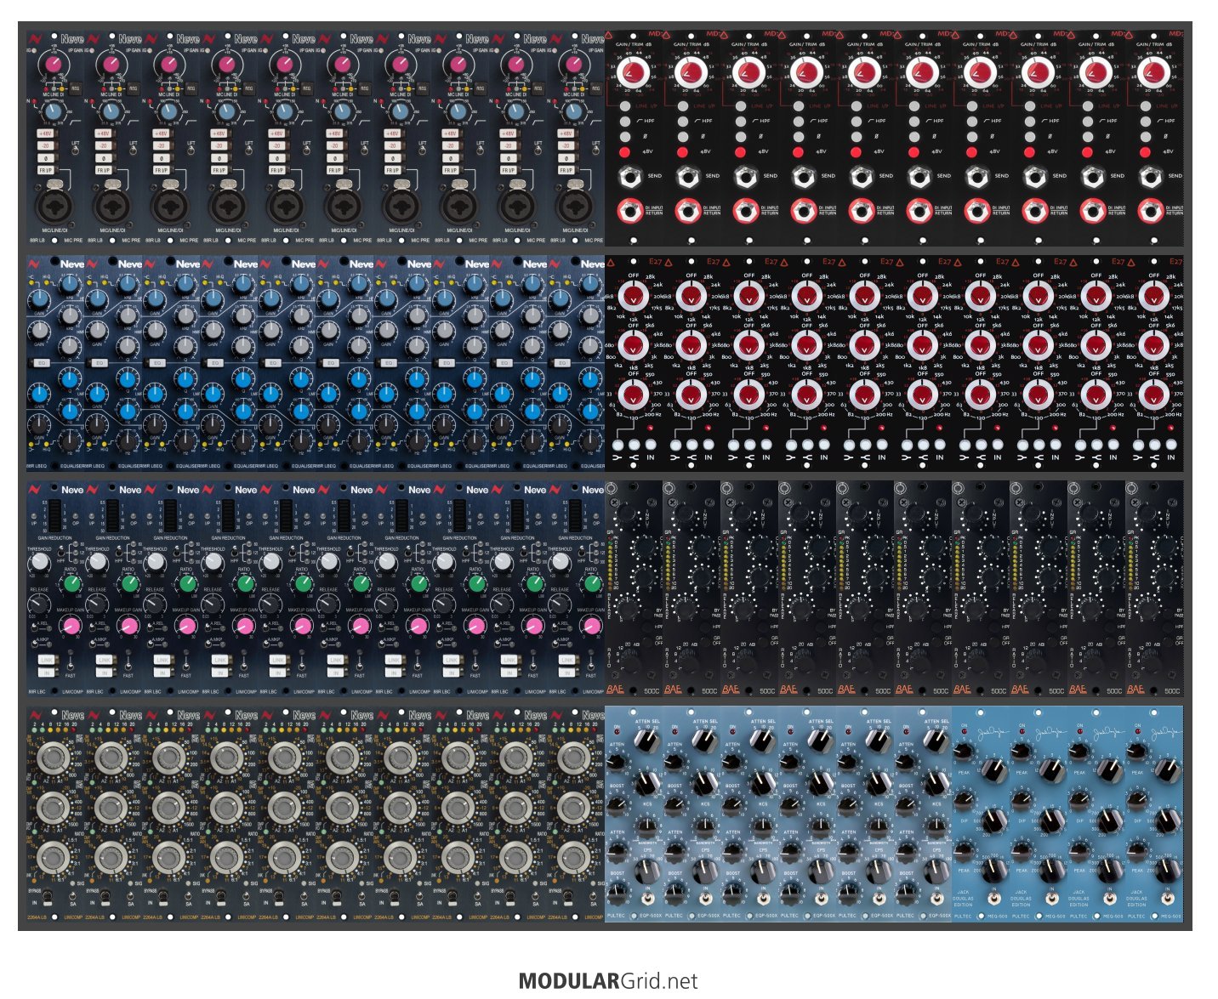Click the DI INPUT jack on the ninth MD preamp
Viewport: 1218px width, 999px height.
point(1093,210)
